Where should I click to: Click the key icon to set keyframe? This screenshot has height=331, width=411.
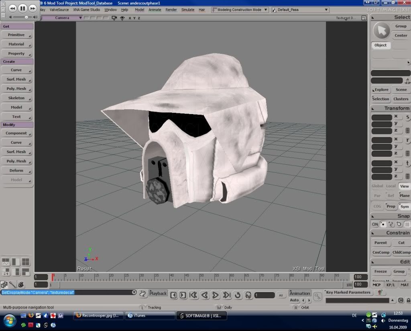point(317,296)
